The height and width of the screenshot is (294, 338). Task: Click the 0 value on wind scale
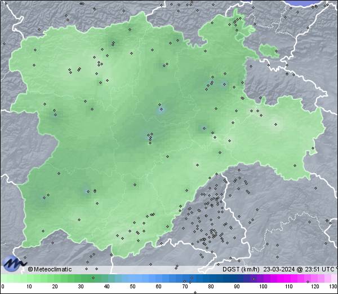[3, 287]
